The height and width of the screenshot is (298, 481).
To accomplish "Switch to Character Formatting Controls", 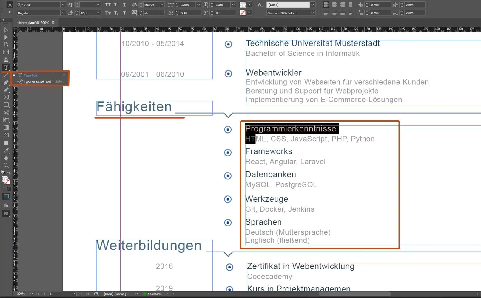I will pos(10,5).
